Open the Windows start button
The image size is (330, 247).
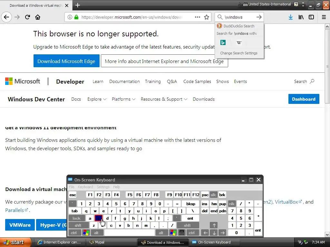15,242
